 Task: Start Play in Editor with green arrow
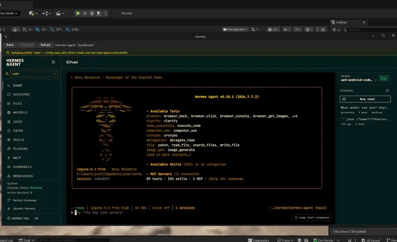coord(78,13)
